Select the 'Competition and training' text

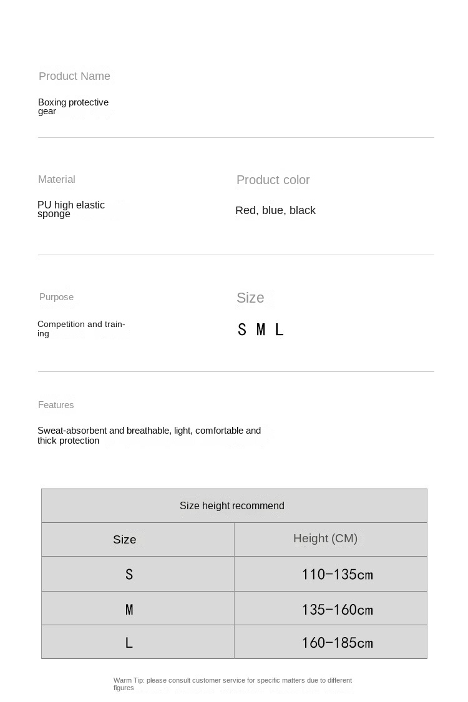pos(81,328)
